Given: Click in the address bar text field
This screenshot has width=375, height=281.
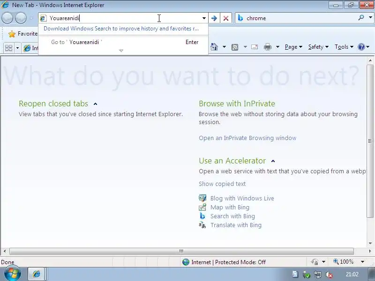Looking at the screenshot, I should (x=124, y=18).
